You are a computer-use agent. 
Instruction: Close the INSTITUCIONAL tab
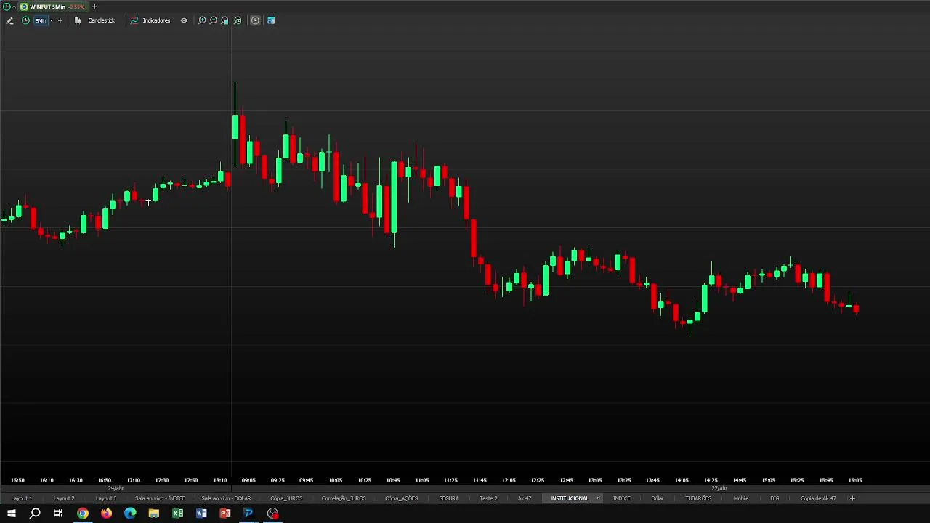(598, 498)
